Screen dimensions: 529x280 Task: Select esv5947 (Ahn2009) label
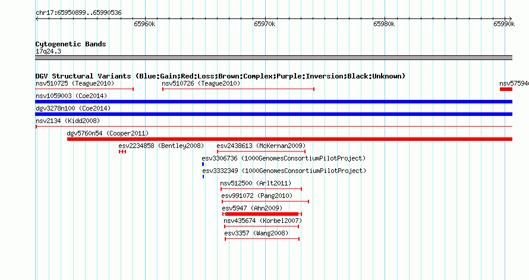[x=253, y=208]
